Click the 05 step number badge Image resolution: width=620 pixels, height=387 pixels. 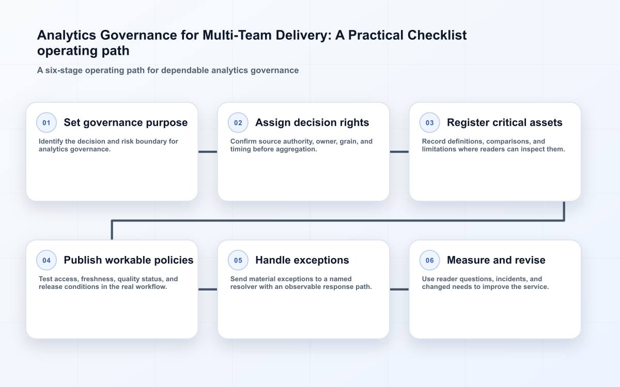click(238, 261)
